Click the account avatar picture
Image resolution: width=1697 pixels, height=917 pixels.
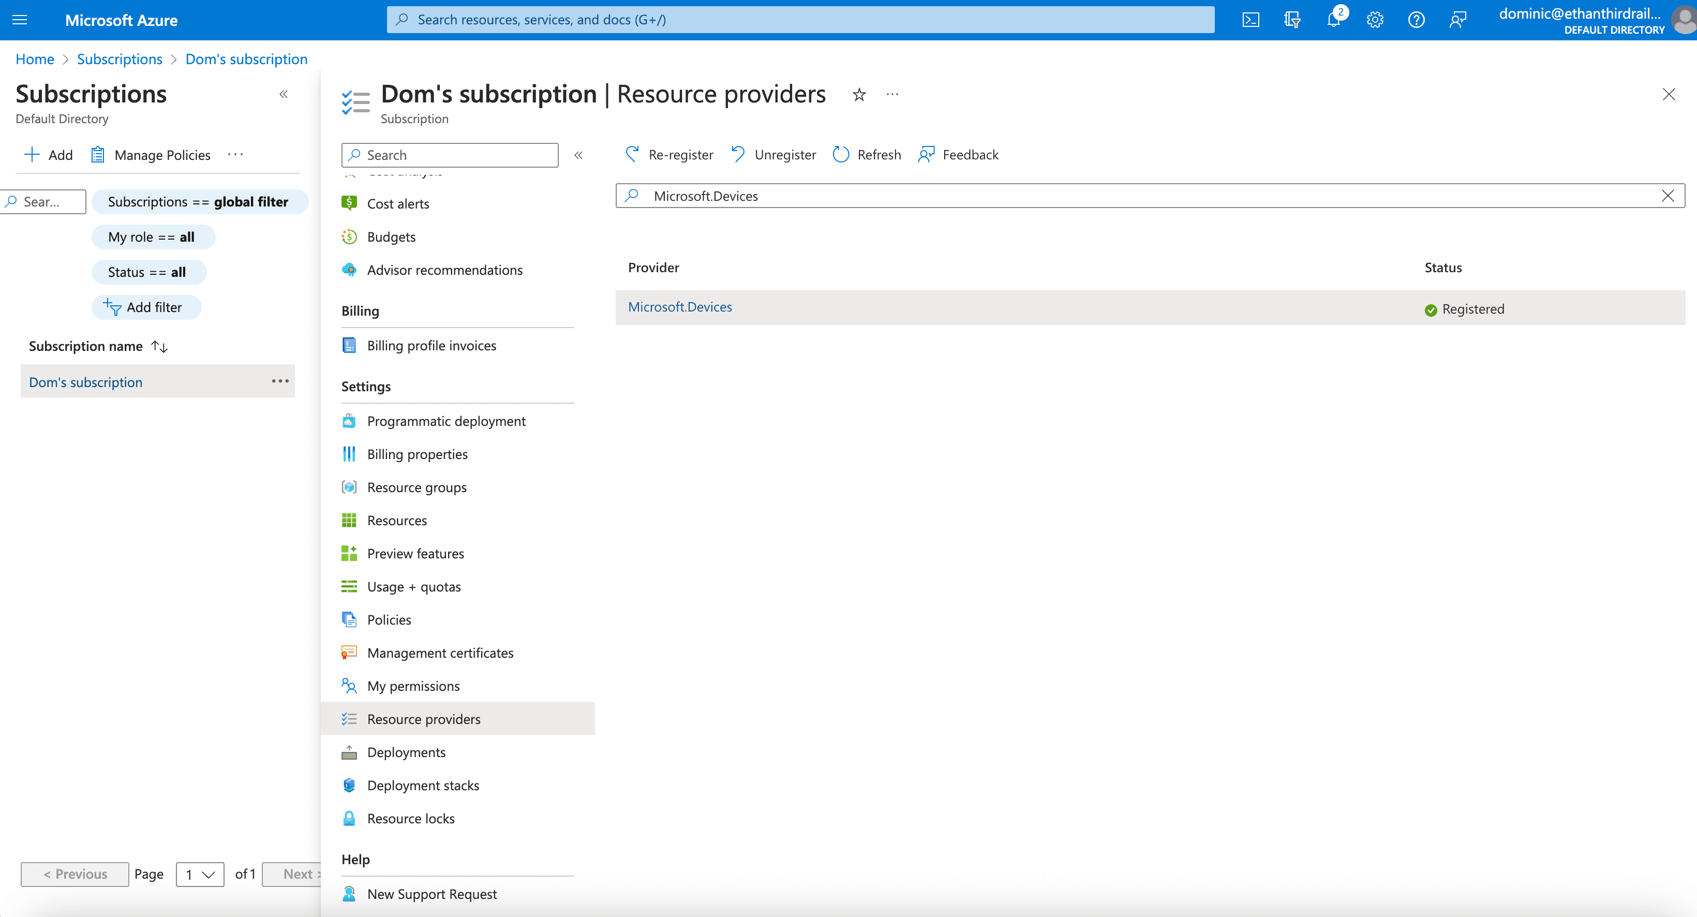pos(1684,20)
